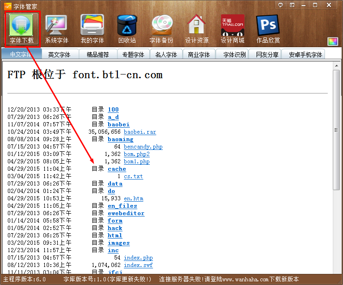Open the inc directory link
The image size is (343, 285).
pyautogui.click(x=113, y=250)
